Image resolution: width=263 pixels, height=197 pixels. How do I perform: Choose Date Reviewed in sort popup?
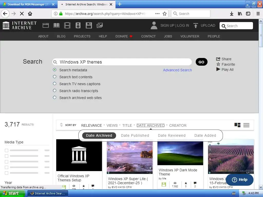coord(172,135)
